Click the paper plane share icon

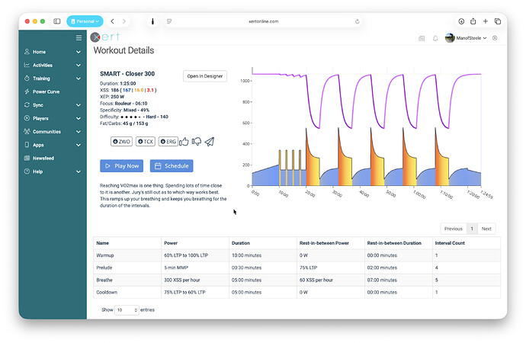(210, 141)
